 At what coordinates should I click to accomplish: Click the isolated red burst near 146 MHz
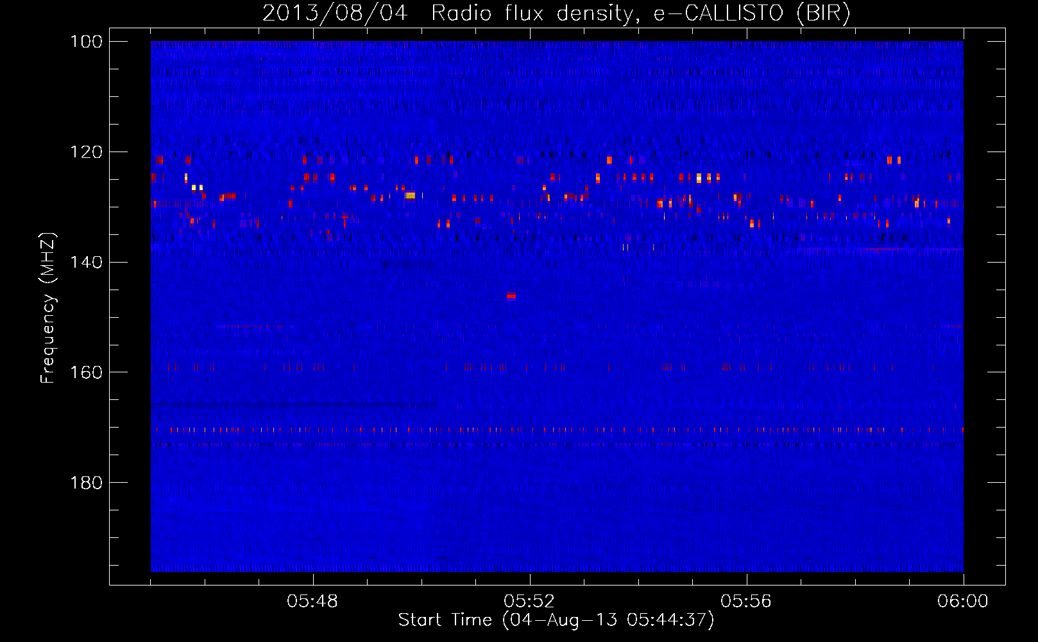pos(511,295)
